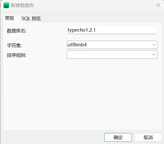Confirm with the 确定 button

(118, 137)
